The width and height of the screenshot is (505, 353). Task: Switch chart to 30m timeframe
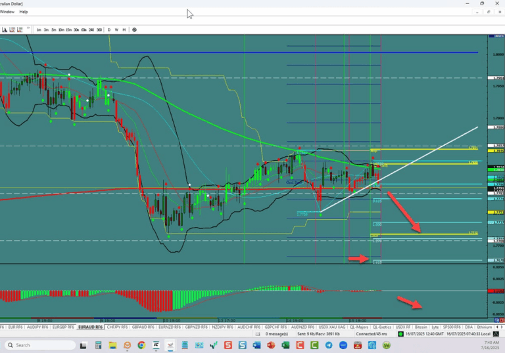point(76,30)
